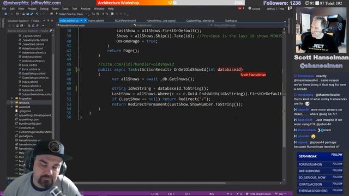Switch to the IISUrlRewrite.xml tab
Image resolution: width=349 pixels, height=196 pixels.
coord(125,21)
